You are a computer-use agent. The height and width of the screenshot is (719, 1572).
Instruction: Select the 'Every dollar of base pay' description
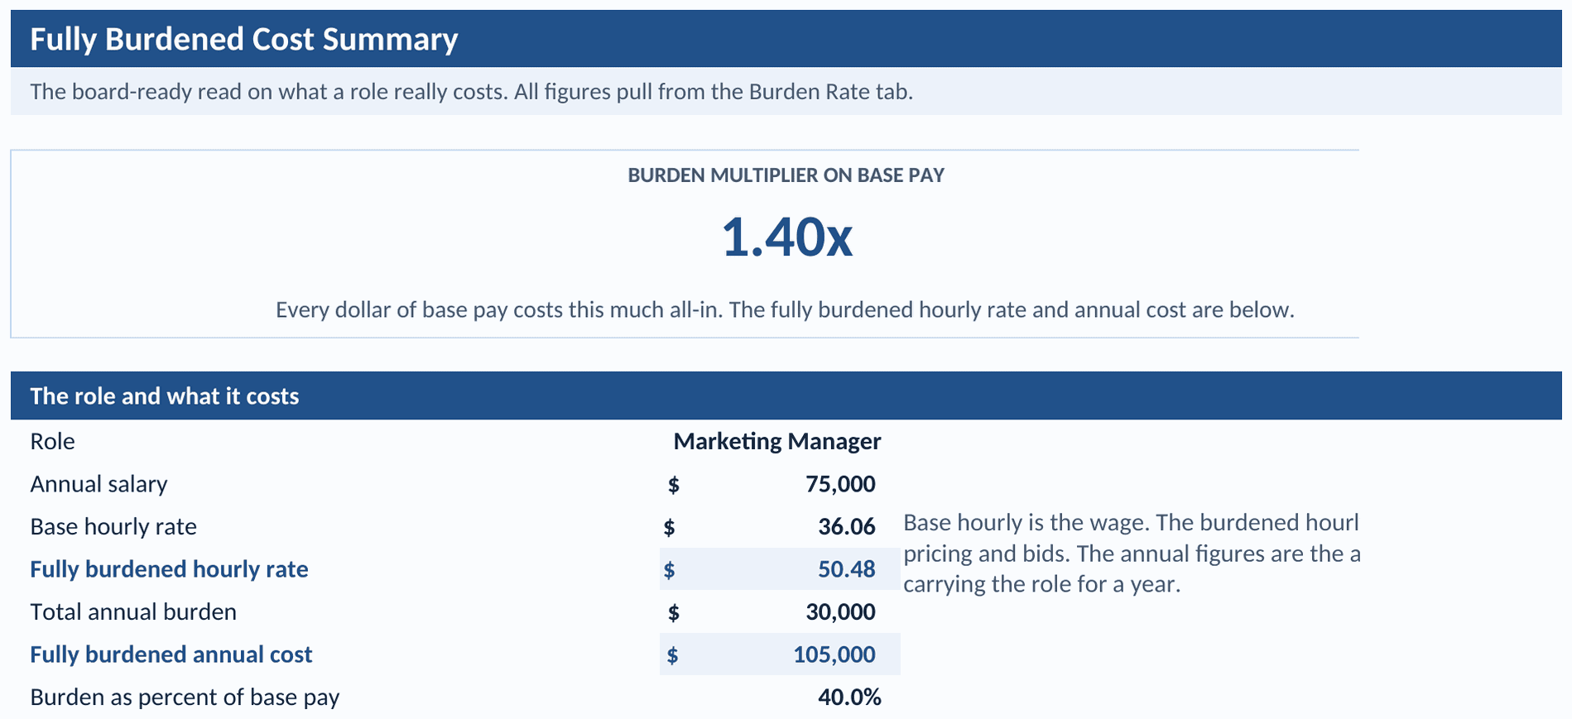click(x=785, y=310)
